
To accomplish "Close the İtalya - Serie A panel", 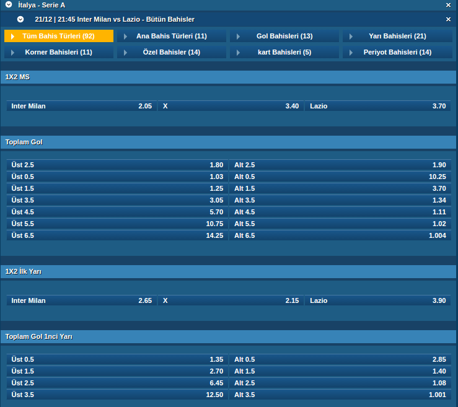I will tap(448, 5).
